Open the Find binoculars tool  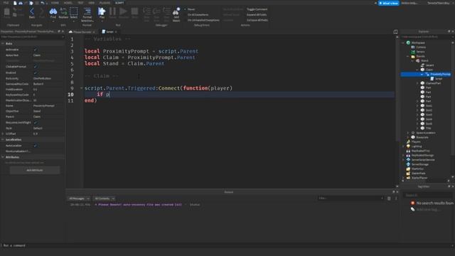[x=53, y=13]
